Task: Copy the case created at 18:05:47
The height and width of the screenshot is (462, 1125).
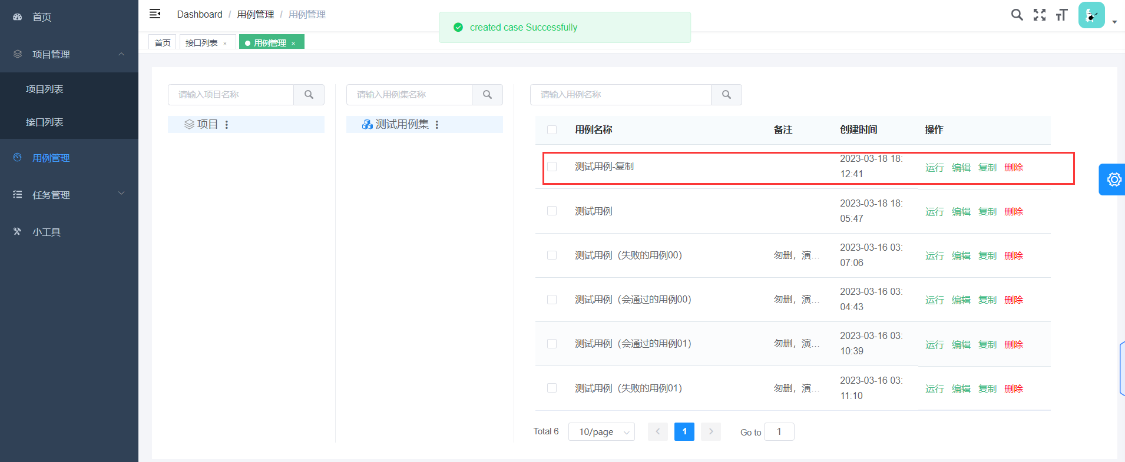Action: point(987,212)
